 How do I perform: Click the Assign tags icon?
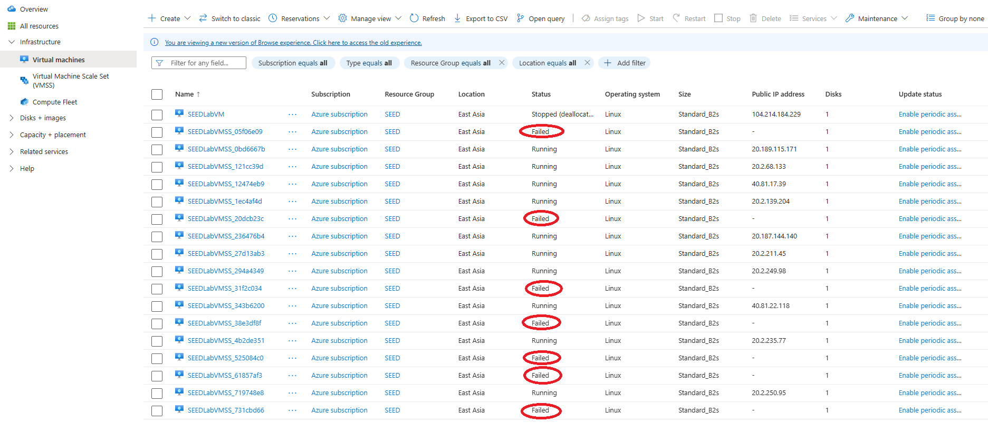[586, 18]
